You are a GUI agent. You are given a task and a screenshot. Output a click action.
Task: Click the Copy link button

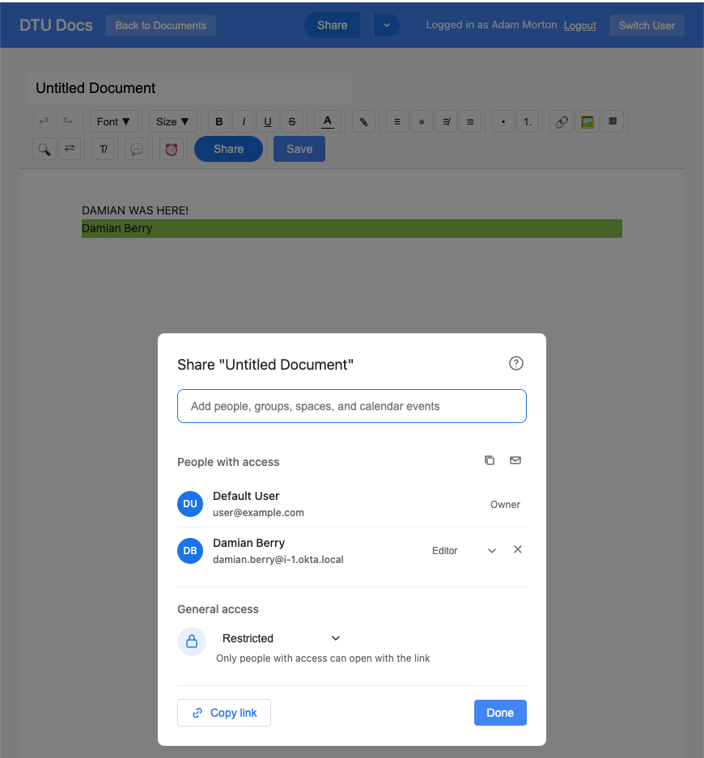click(x=224, y=713)
